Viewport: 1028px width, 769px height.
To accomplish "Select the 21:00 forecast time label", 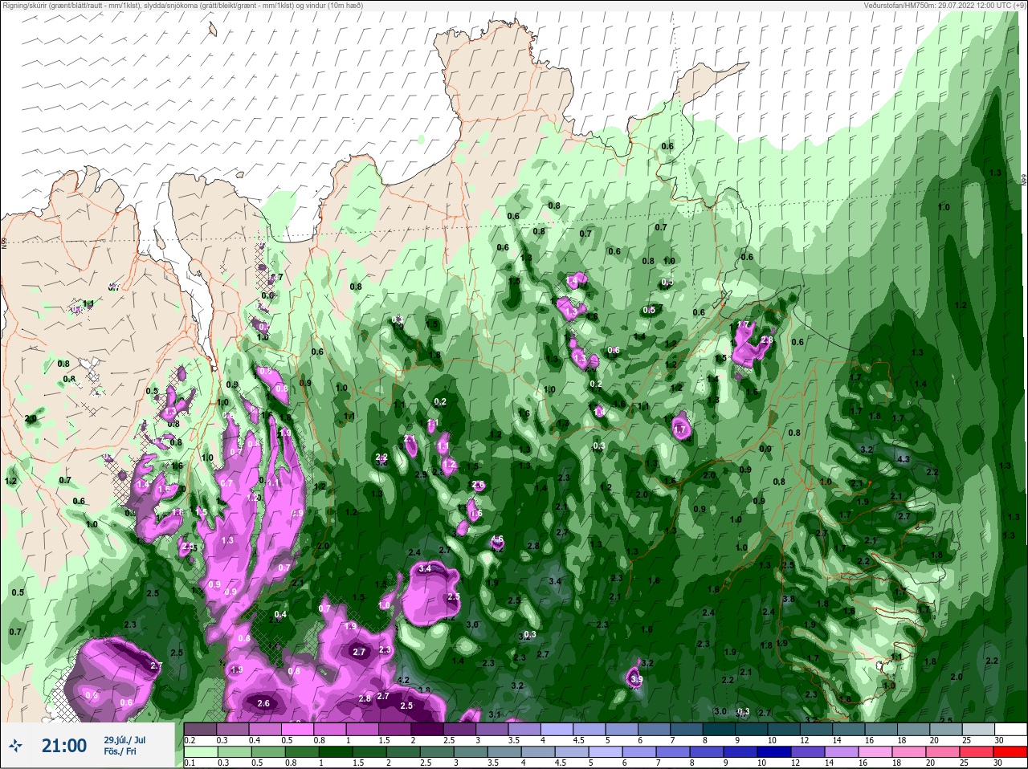I will [x=64, y=746].
